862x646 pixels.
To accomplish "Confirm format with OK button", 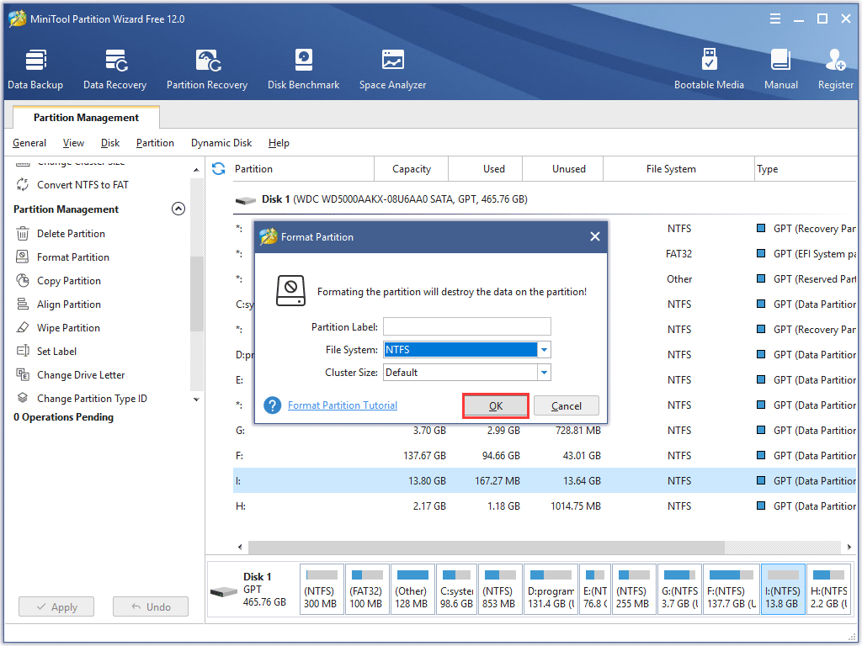I will click(496, 406).
